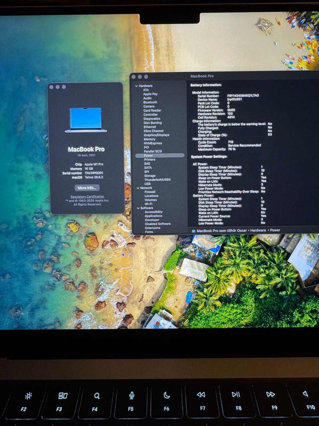This screenshot has width=319, height=426.
Task: Select Fonts under Software
Action: (149, 232)
